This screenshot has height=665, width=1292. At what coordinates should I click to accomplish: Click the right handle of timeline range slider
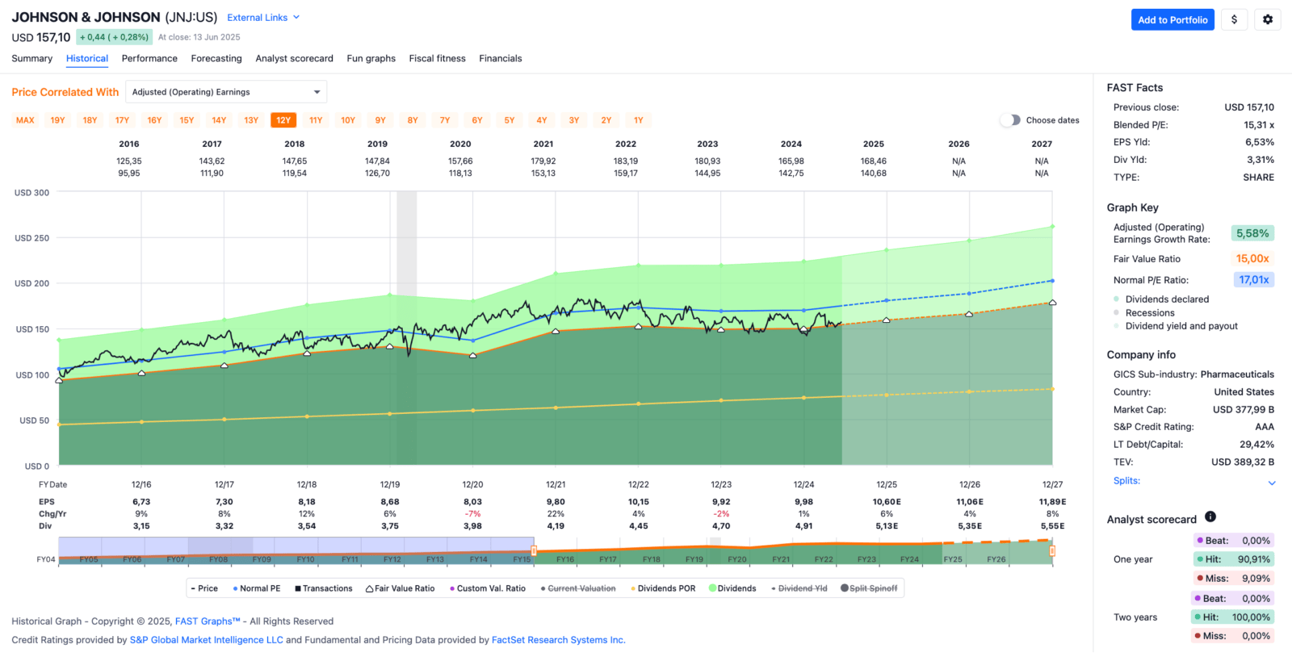click(x=1052, y=550)
